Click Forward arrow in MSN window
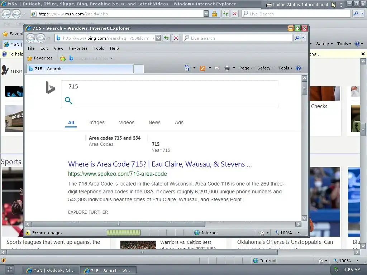This screenshot has height=275, width=367. pos(16,14)
